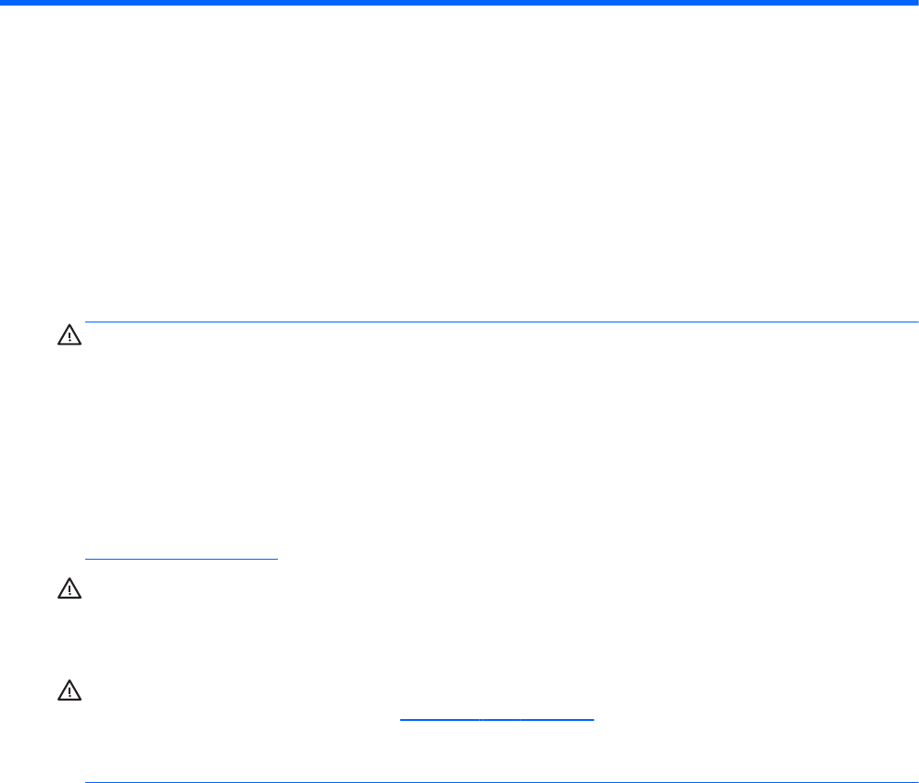Click the right end of the bottom blue rule

[x=911, y=756]
